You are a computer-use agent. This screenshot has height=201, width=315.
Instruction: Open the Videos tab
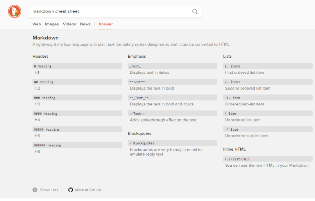[x=69, y=24]
